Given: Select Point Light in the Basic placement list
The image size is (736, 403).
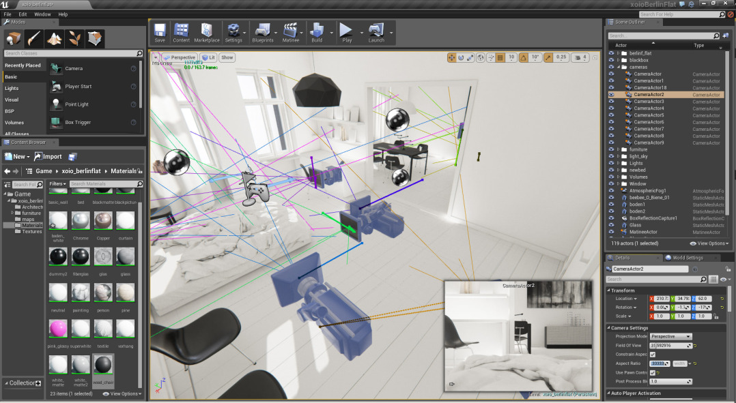Looking at the screenshot, I should click(78, 104).
